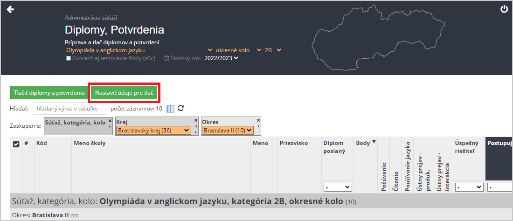Click the Školský rok calendar icon
Viewport: 513px width, 221px height.
coord(166,58)
